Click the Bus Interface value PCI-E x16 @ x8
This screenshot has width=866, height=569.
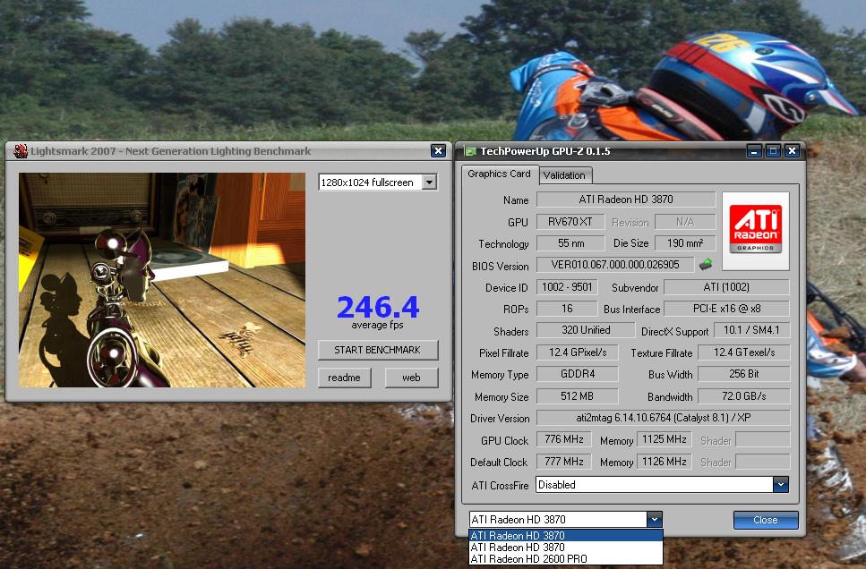point(726,309)
